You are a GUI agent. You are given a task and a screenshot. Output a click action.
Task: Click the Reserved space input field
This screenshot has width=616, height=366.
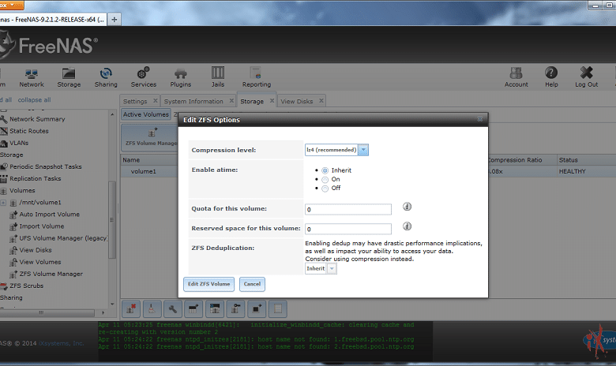pos(348,229)
